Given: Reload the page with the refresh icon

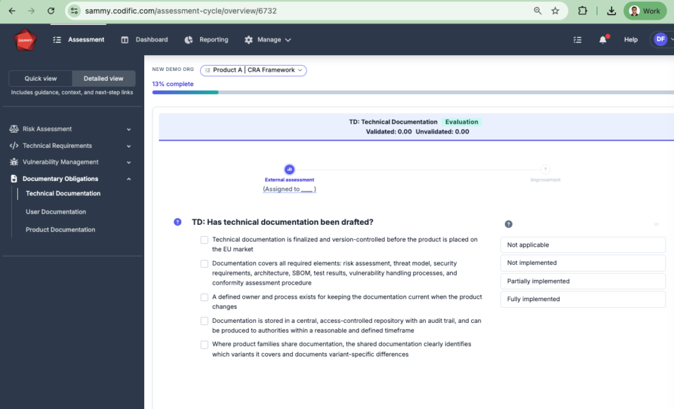Looking at the screenshot, I should [51, 11].
